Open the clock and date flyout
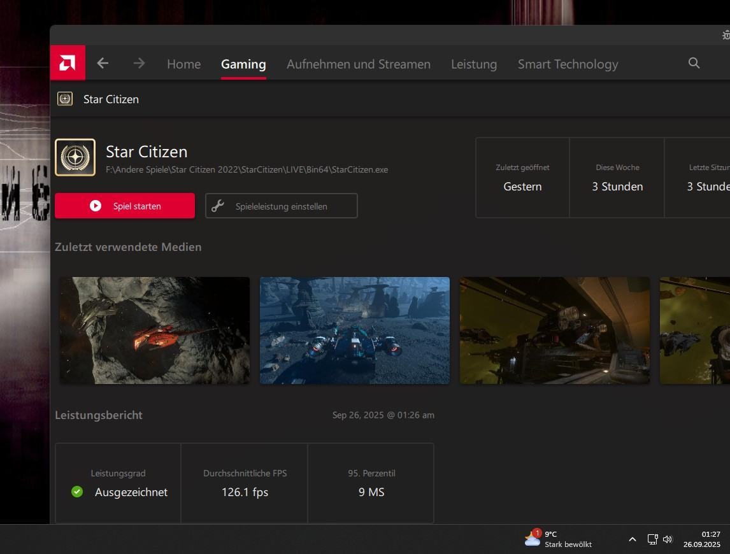Screen dimensions: 730x554 click(x=701, y=539)
